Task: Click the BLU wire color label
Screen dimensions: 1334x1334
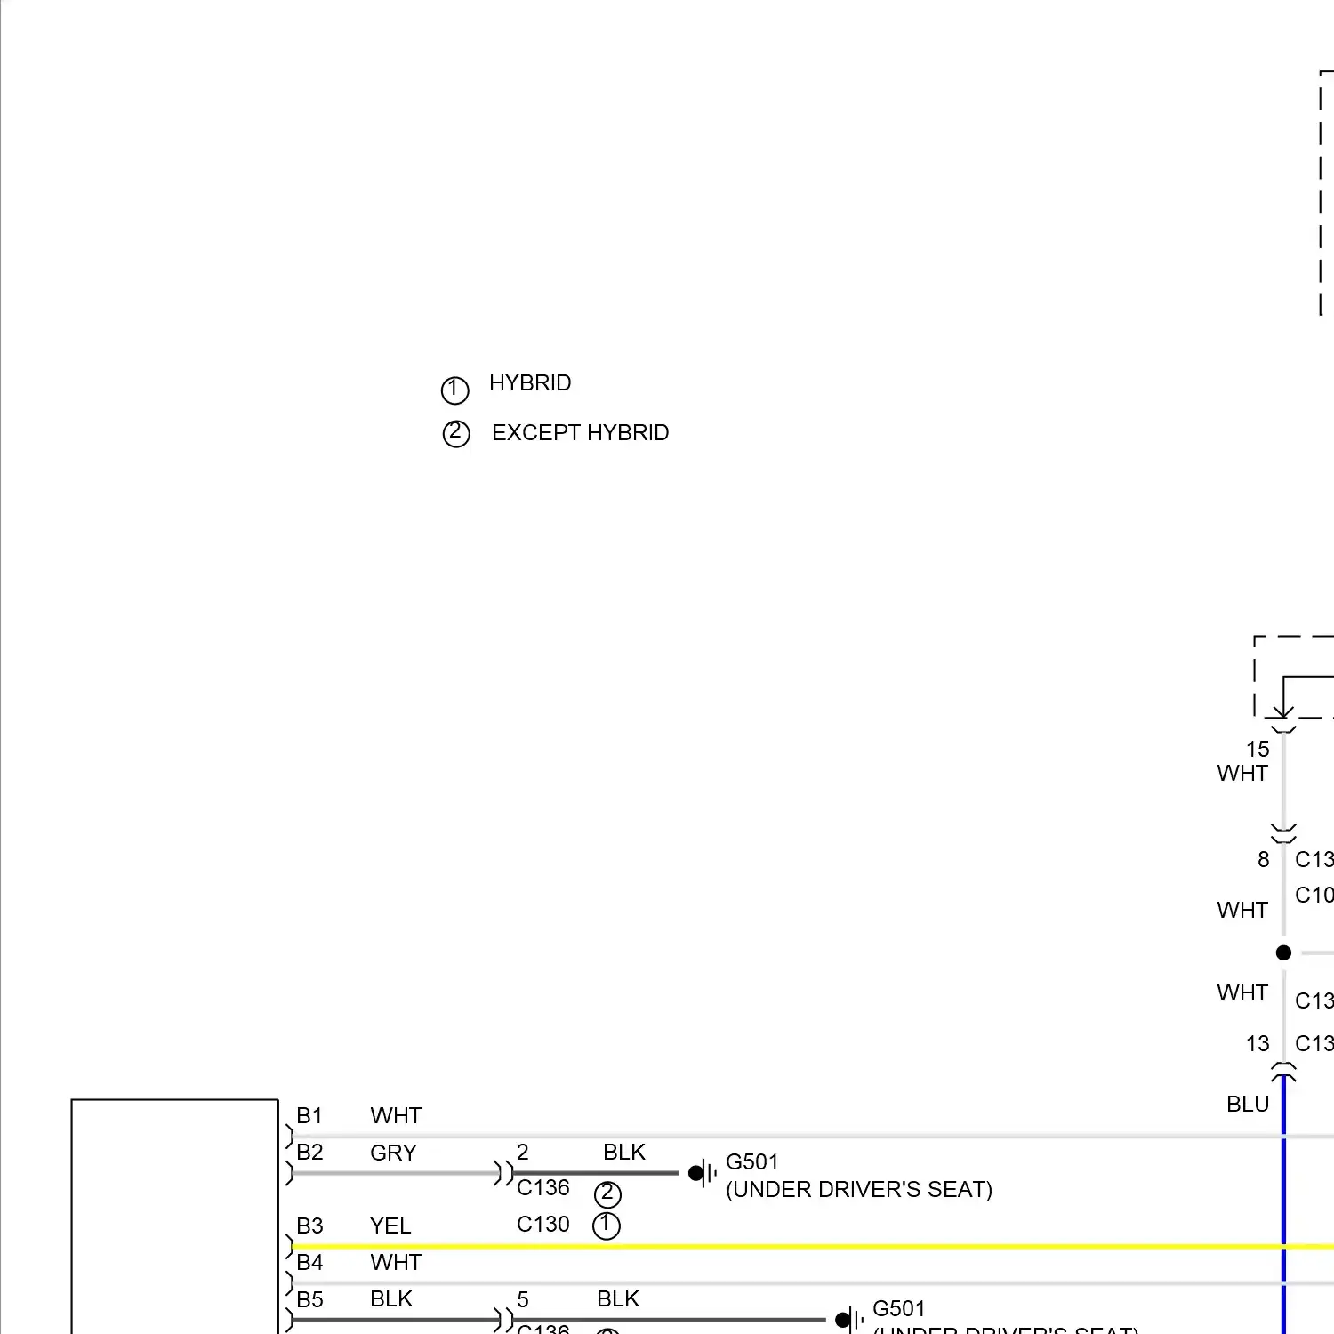Action: coord(1248,1104)
